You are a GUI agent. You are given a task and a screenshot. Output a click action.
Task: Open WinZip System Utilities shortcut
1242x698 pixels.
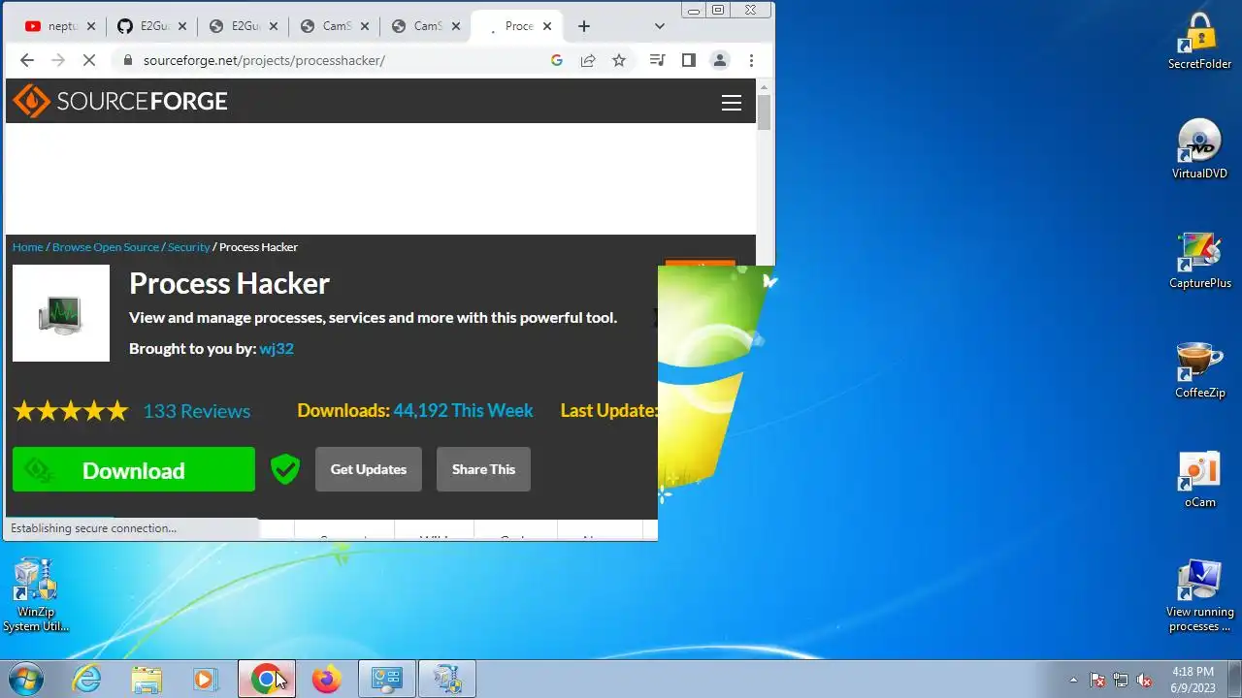36,596
